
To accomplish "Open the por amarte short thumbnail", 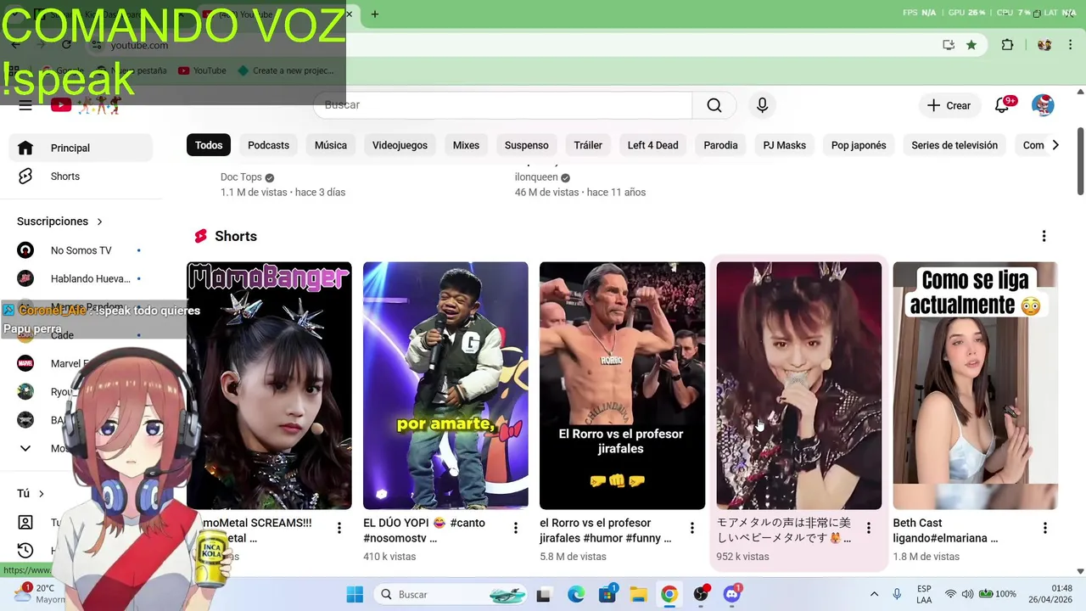I will tap(445, 385).
